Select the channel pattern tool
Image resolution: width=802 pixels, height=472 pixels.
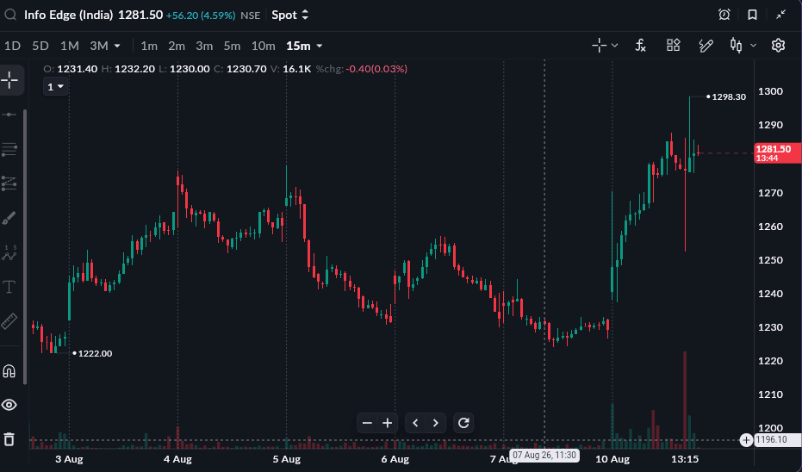tap(9, 183)
